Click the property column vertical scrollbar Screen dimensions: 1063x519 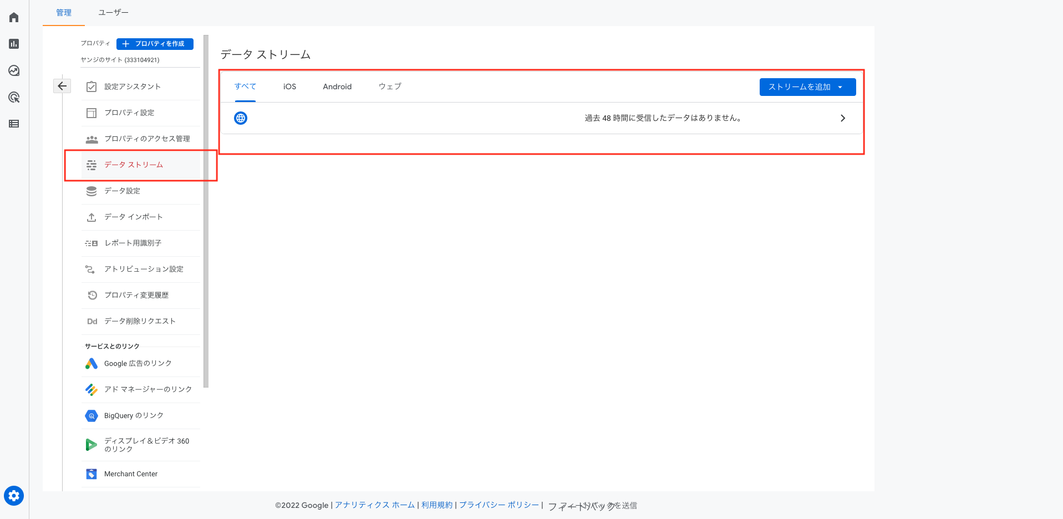[x=206, y=211]
